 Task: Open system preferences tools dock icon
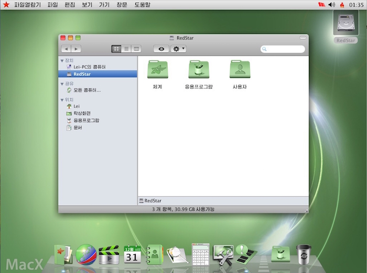coord(223,255)
